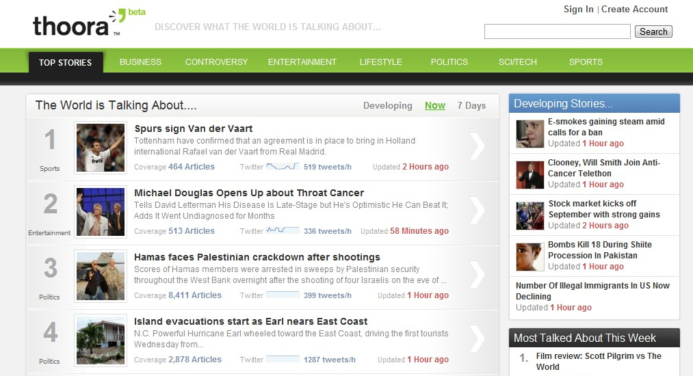Screen dimensions: 693x376
Task: Open headline Hamas faces Palestinian crackdown
Action: coord(257,257)
